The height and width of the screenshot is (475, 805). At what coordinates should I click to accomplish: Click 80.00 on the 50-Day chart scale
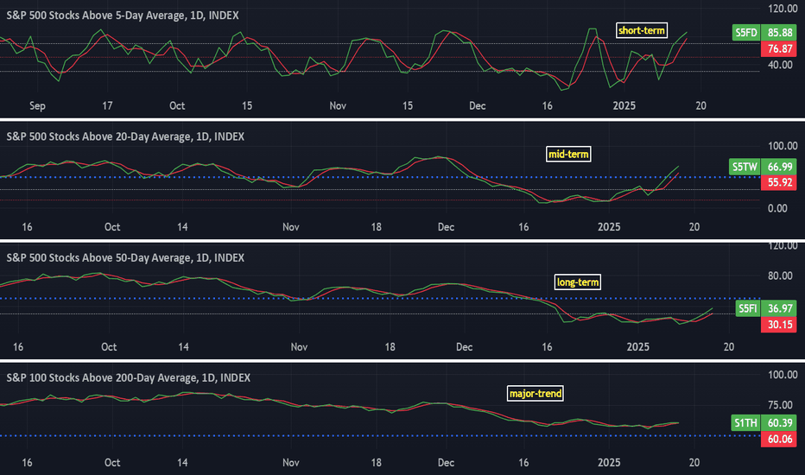[x=780, y=276]
